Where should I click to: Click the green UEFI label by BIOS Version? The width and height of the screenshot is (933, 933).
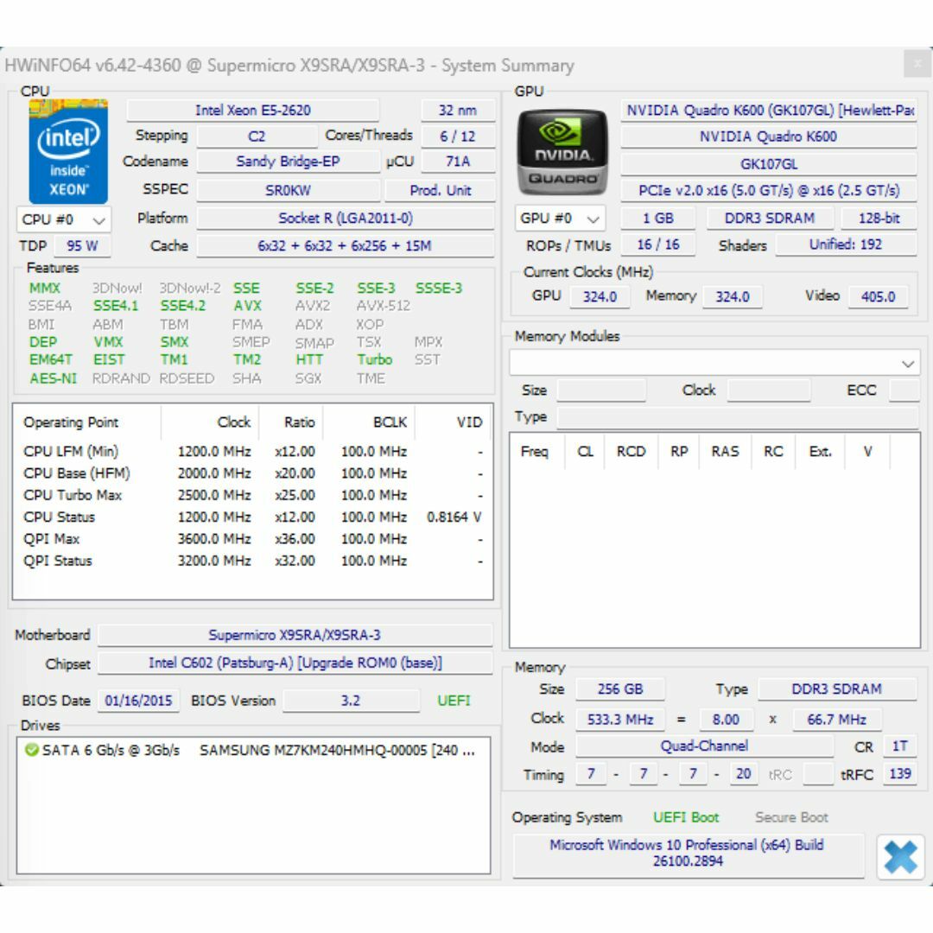454,701
